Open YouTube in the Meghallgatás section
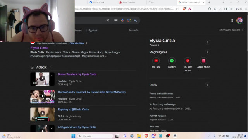 coord(156,63)
